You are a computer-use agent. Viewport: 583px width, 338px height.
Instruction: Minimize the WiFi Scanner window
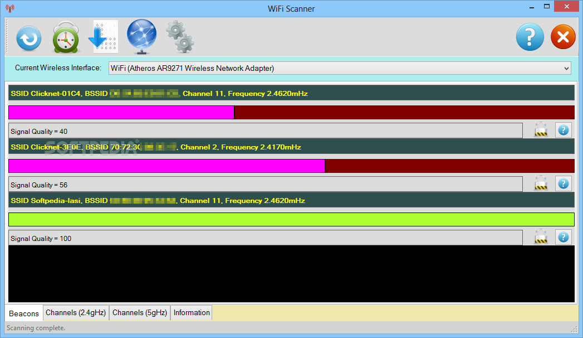532,7
